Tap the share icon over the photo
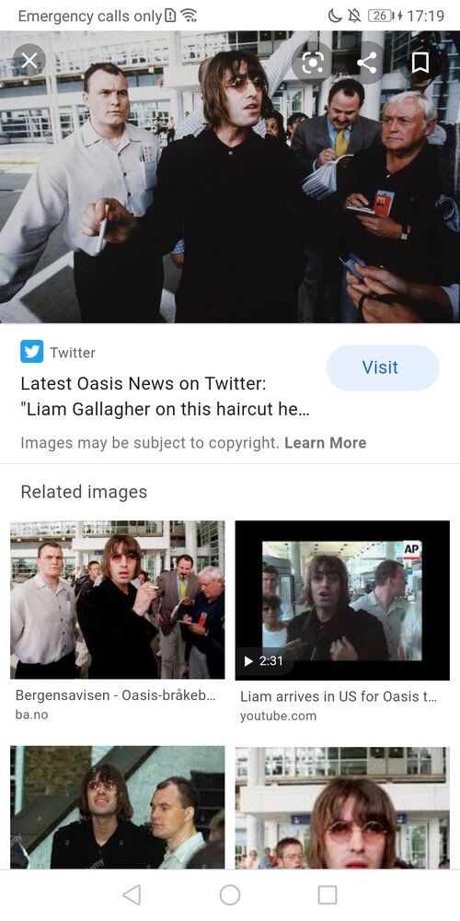 click(367, 63)
